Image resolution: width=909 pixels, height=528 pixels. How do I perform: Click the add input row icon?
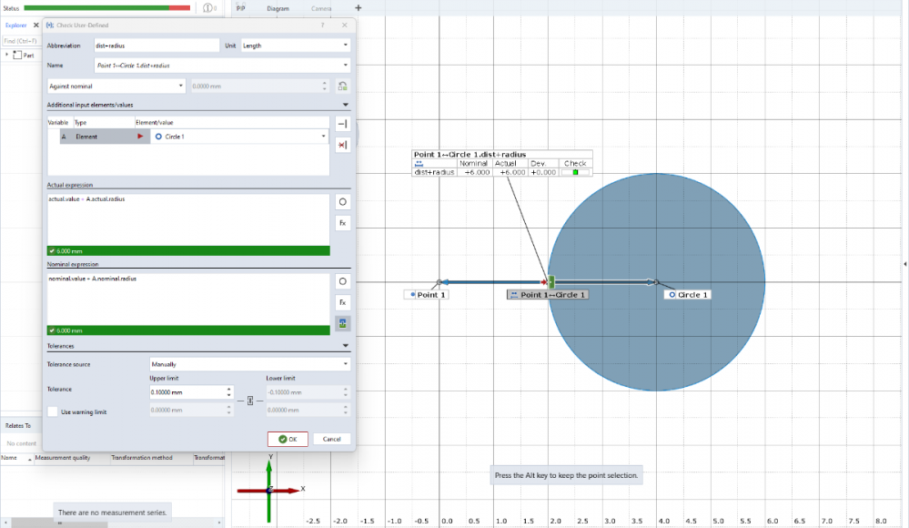click(343, 125)
